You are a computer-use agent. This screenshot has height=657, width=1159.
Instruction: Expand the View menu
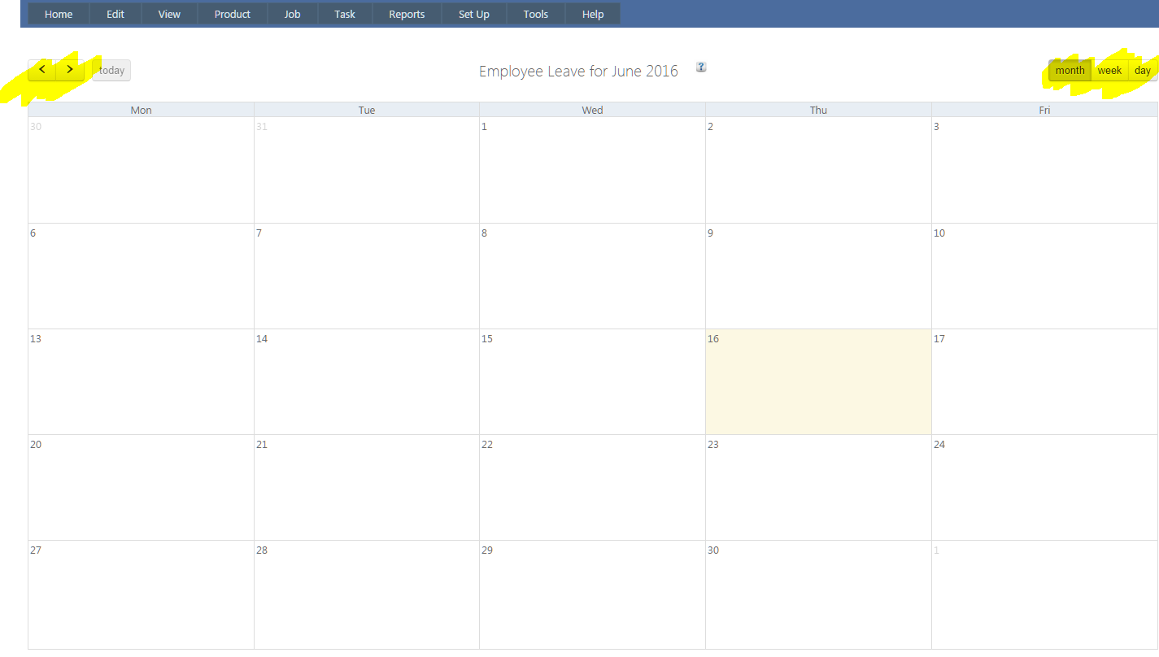[x=169, y=14]
